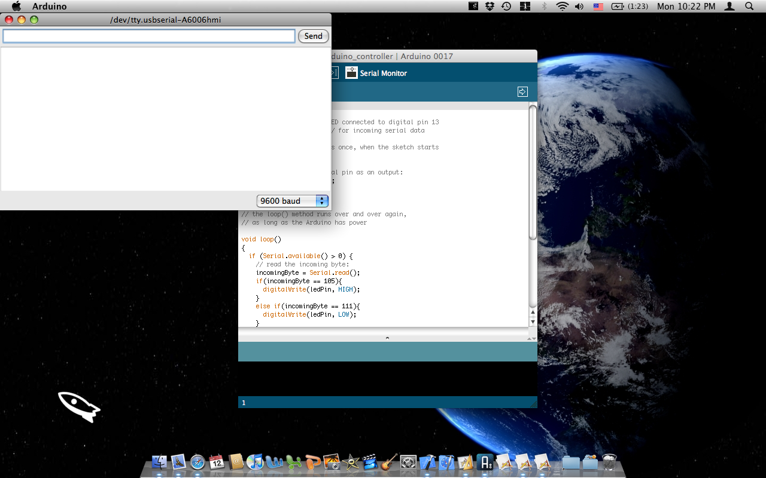Launch GarageBand from the Dock
This screenshot has width=766, height=478.
pyautogui.click(x=389, y=462)
